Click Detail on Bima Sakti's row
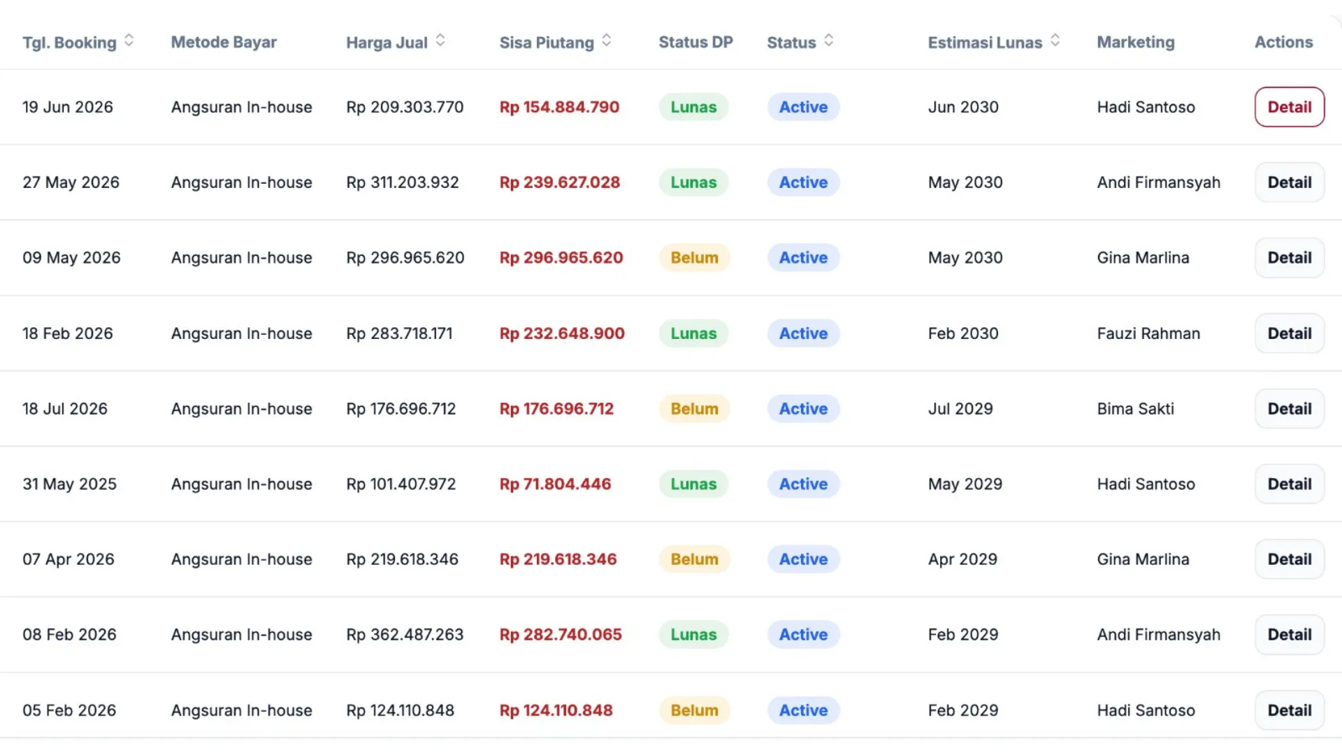 tap(1289, 408)
